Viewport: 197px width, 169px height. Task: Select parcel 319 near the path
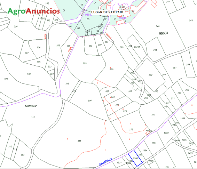tap(67, 83)
